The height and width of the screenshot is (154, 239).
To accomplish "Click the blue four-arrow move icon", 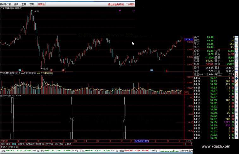I will click(x=236, y=78).
